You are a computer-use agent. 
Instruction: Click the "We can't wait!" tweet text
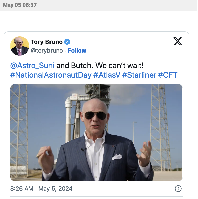click(120, 66)
